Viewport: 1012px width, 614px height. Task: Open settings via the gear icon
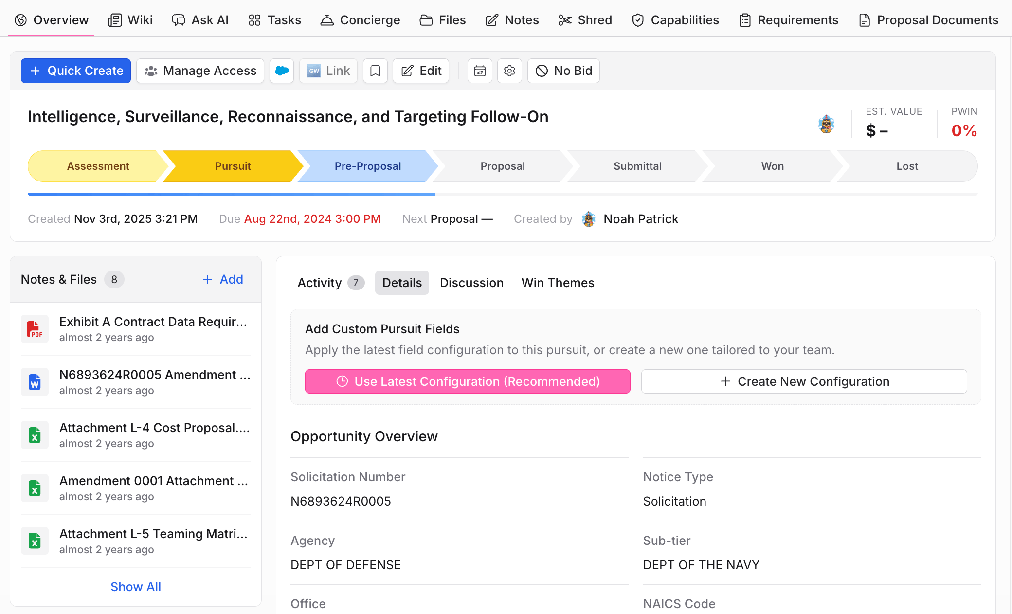509,71
